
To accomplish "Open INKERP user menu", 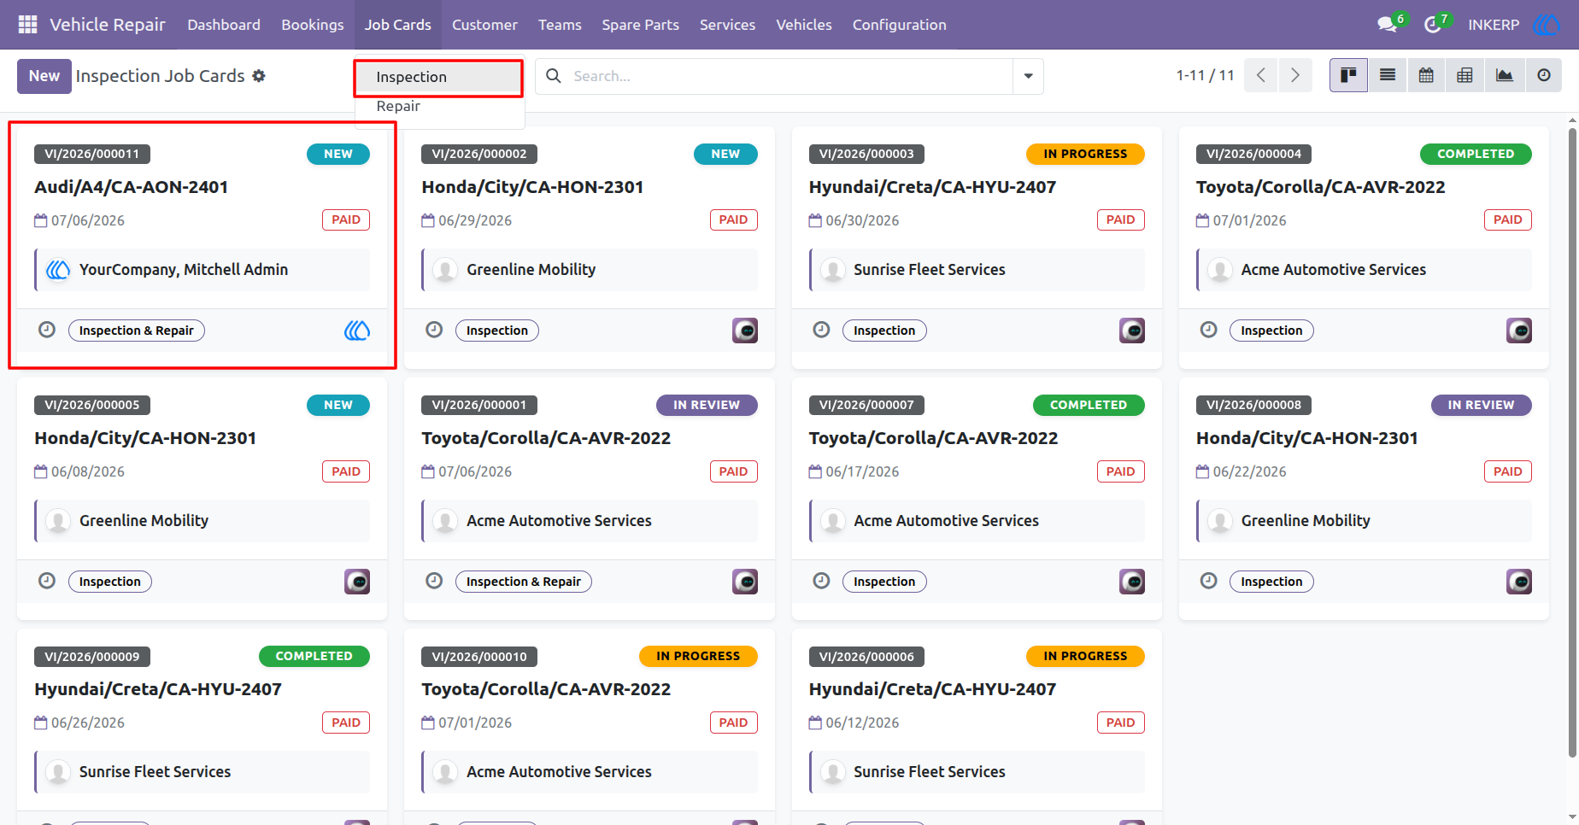I will (x=1494, y=25).
